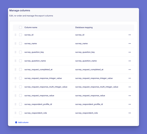Grab the drag handle of survey_request_completed_at row
Screen dimensions: 147x134
[16, 69]
